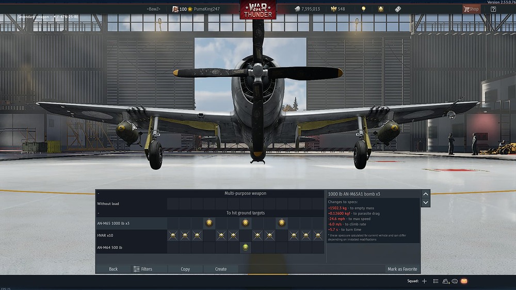
Task: Click the War Thunder logo
Action: pyautogui.click(x=257, y=10)
